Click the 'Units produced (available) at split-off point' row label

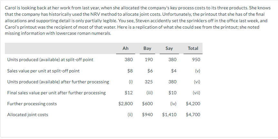[50, 60]
